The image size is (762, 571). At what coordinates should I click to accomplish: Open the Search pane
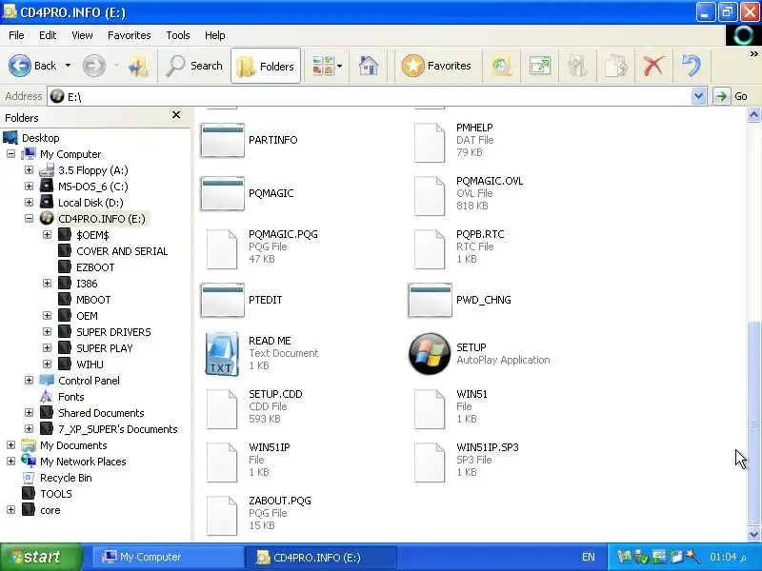pyautogui.click(x=194, y=66)
